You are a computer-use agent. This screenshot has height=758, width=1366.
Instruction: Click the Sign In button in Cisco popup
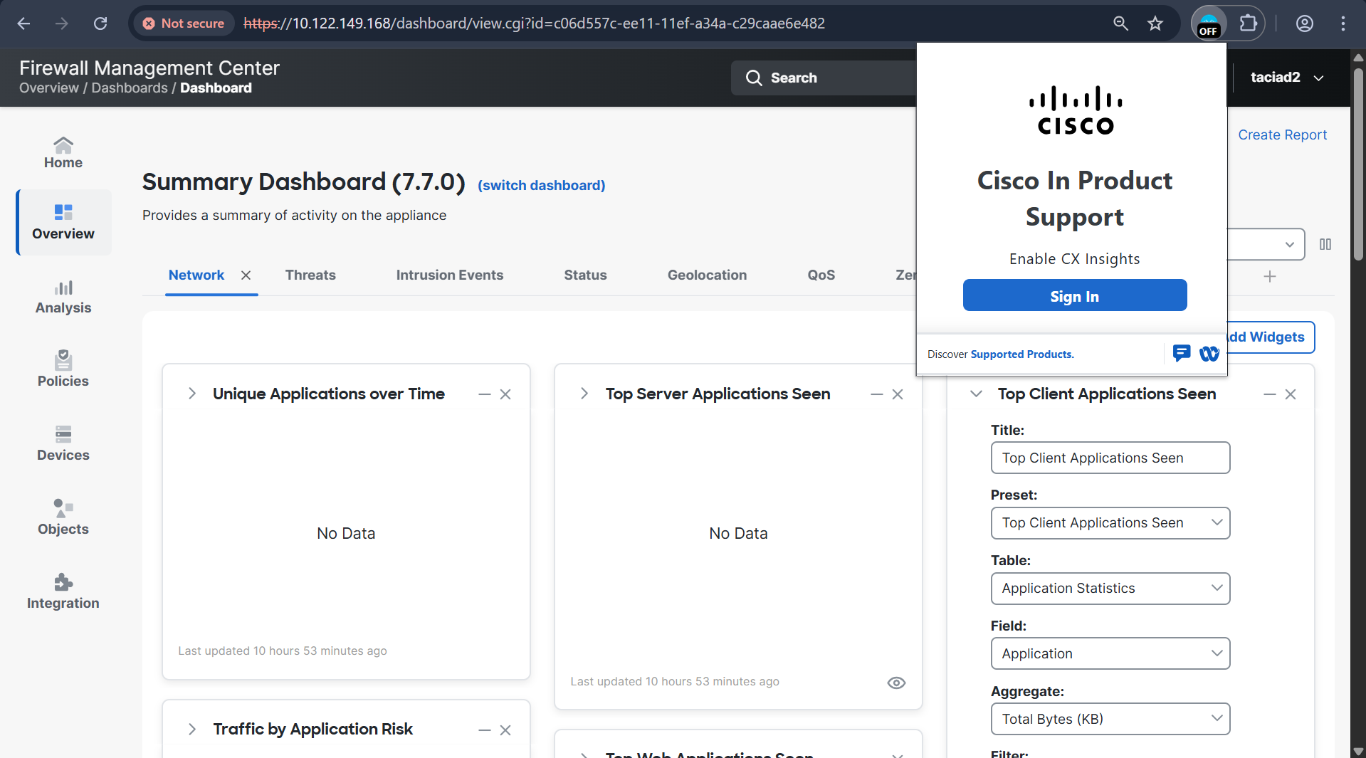coord(1074,295)
